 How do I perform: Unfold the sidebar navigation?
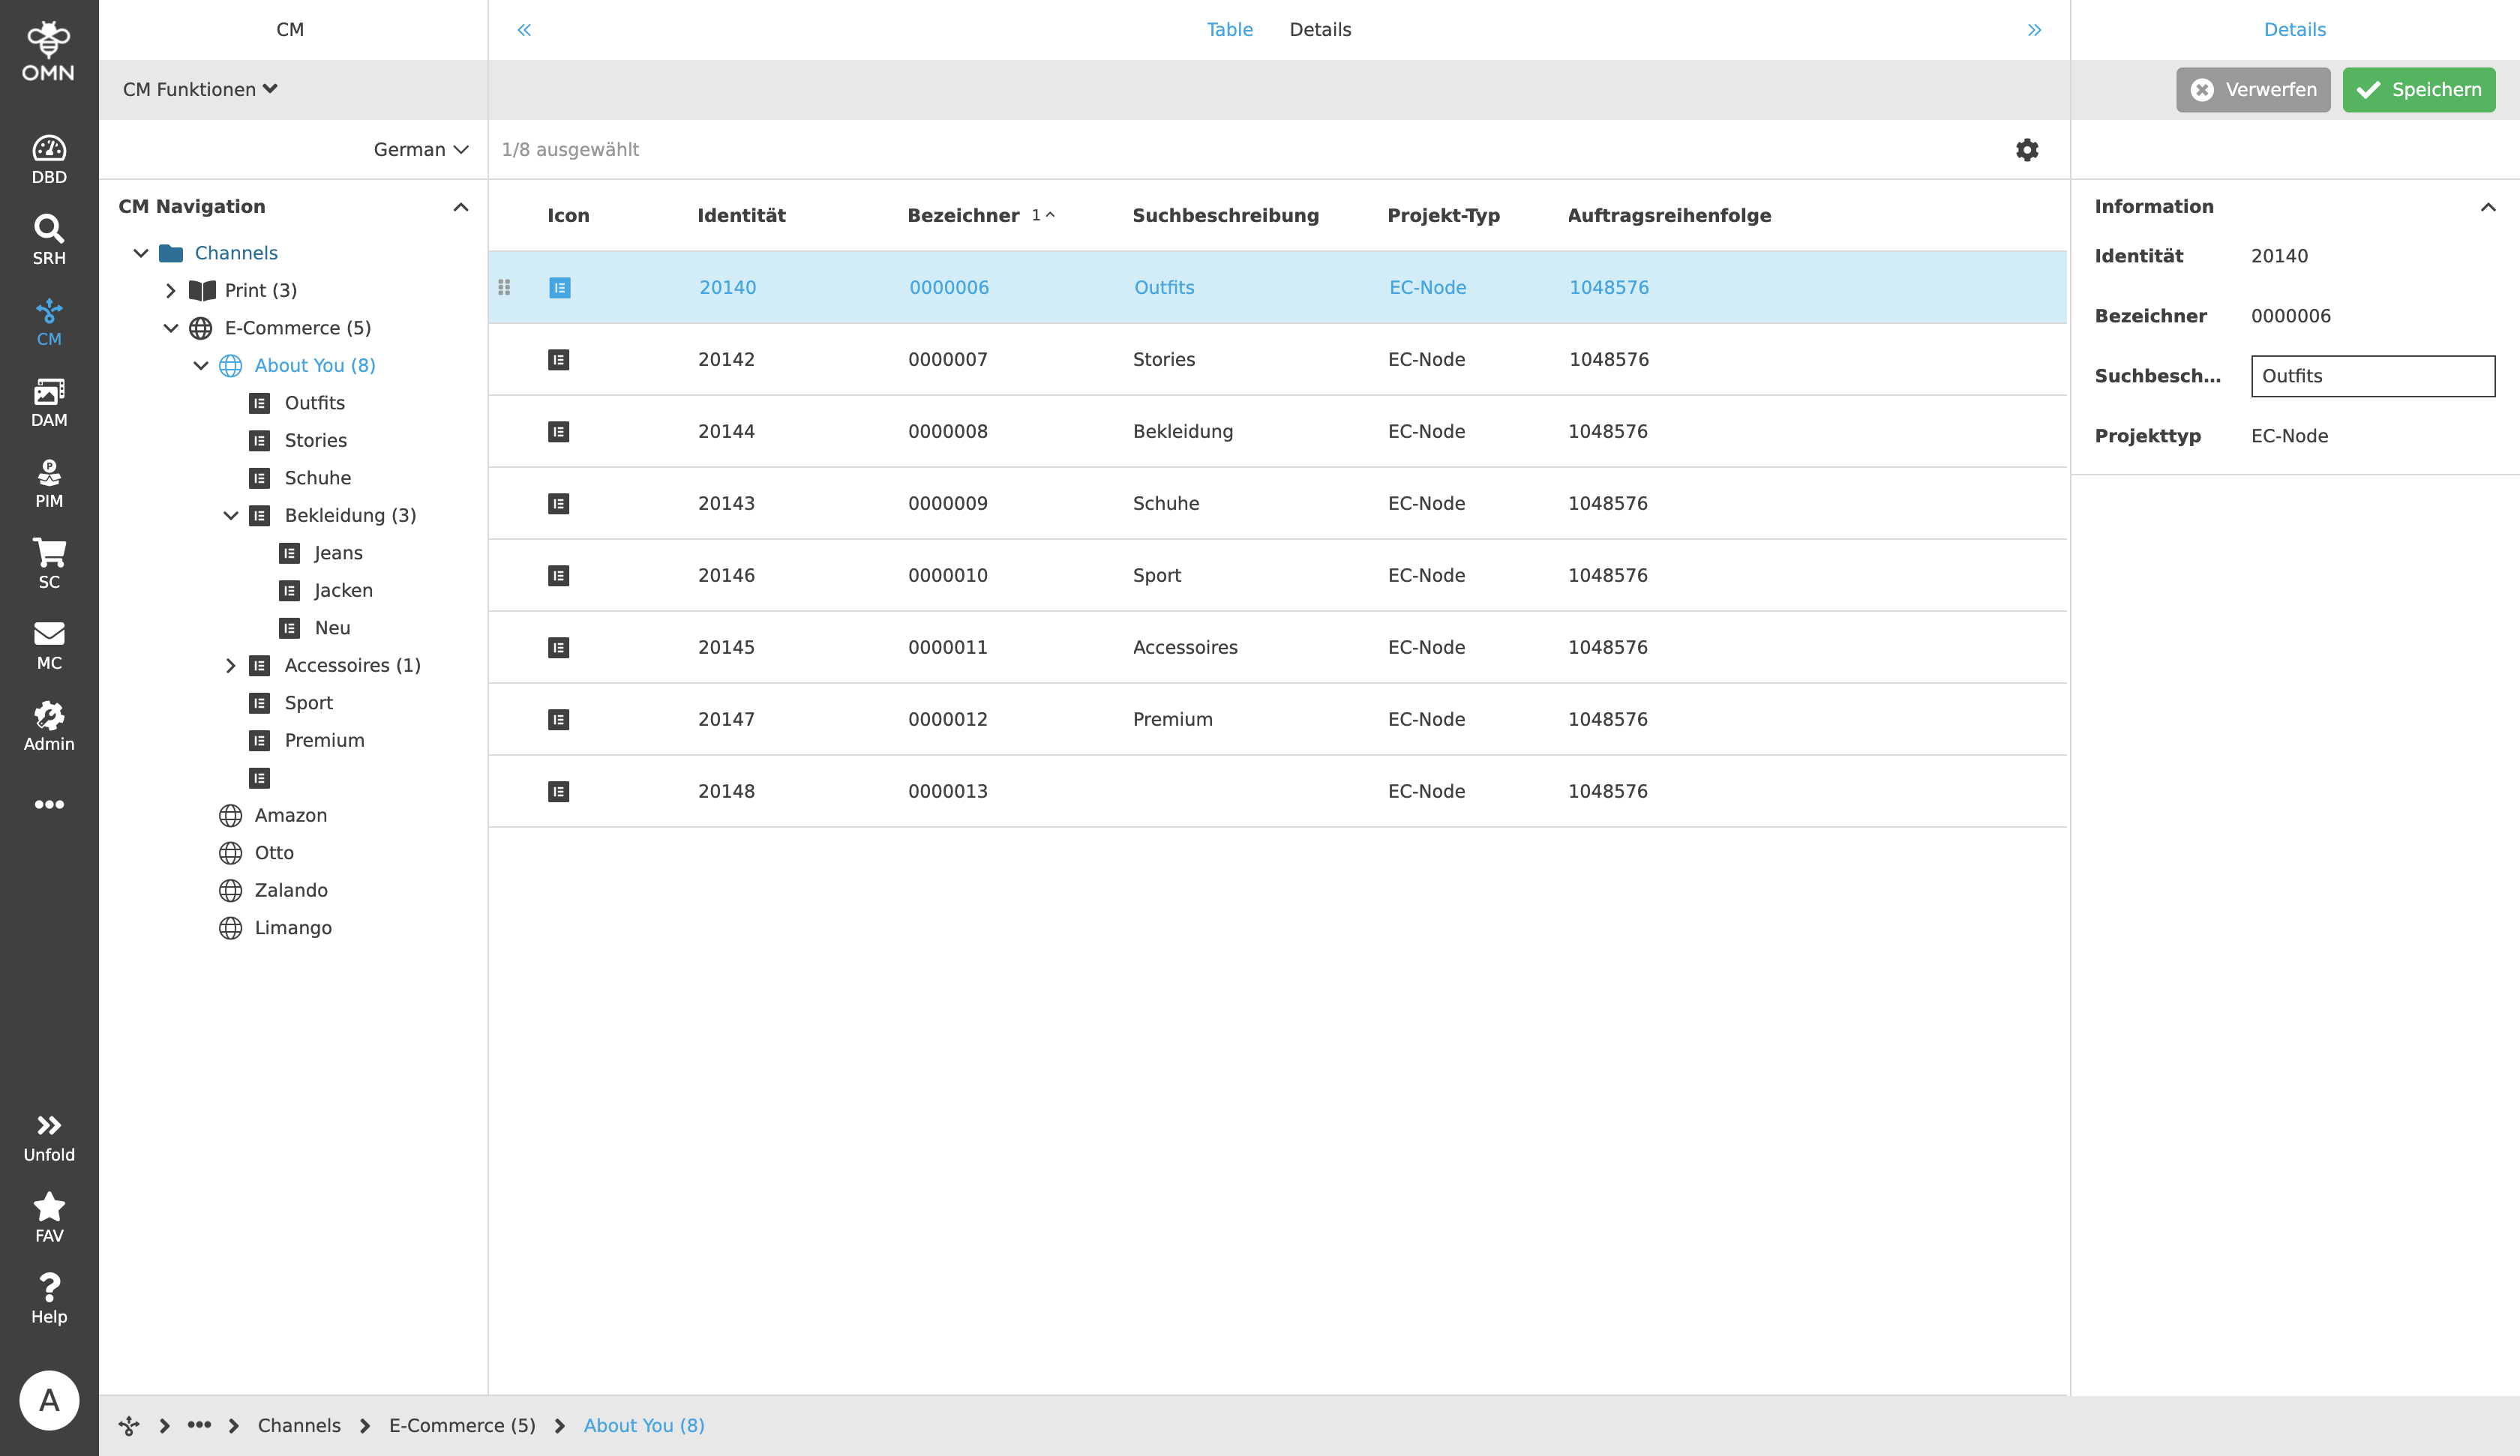(x=49, y=1137)
